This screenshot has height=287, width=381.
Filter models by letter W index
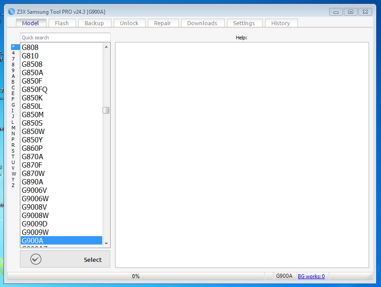14,174
